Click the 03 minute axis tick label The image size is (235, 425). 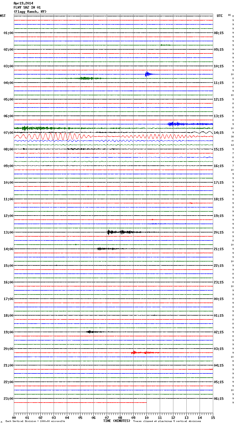tap(54, 418)
